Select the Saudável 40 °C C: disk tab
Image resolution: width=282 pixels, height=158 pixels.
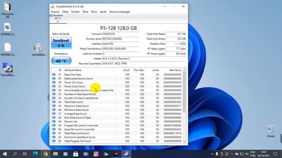coord(58,18)
